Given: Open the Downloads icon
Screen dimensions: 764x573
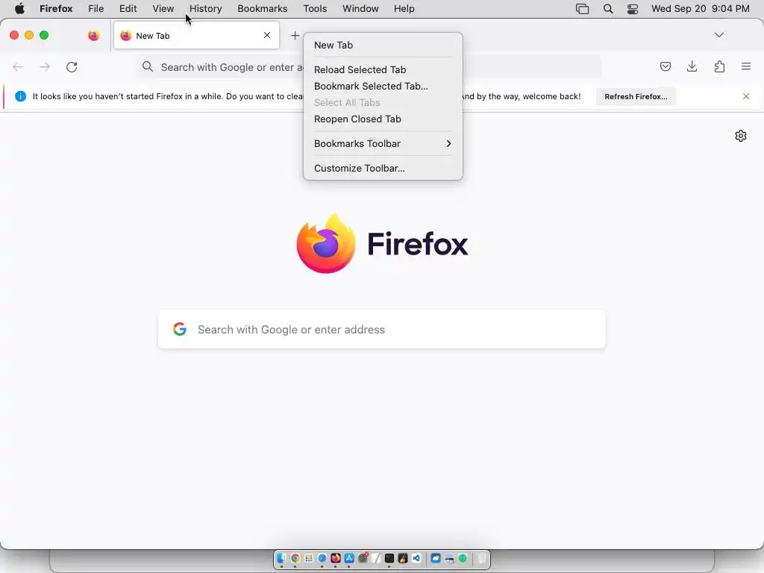Looking at the screenshot, I should 692,66.
